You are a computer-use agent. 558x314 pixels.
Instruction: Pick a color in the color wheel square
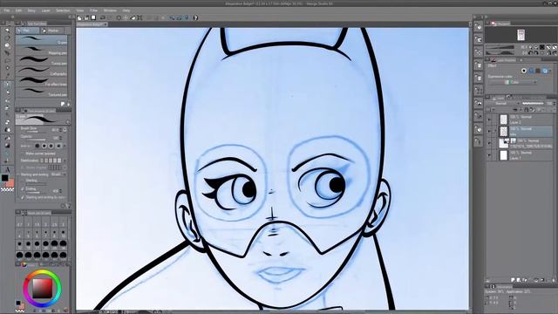click(x=43, y=288)
